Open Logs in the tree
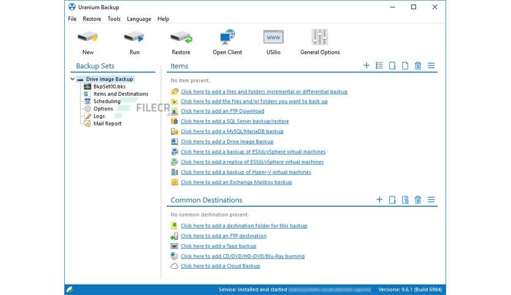 click(x=99, y=116)
